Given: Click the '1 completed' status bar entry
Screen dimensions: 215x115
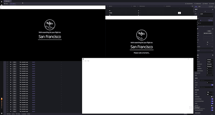Looking at the screenshot, I should pyautogui.click(x=24, y=114).
